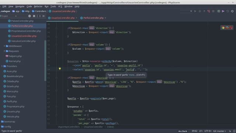Viewport: 236px width, 133px height.
Task: Click the 39:62 cursor position indicator
Action: click(194, 131)
